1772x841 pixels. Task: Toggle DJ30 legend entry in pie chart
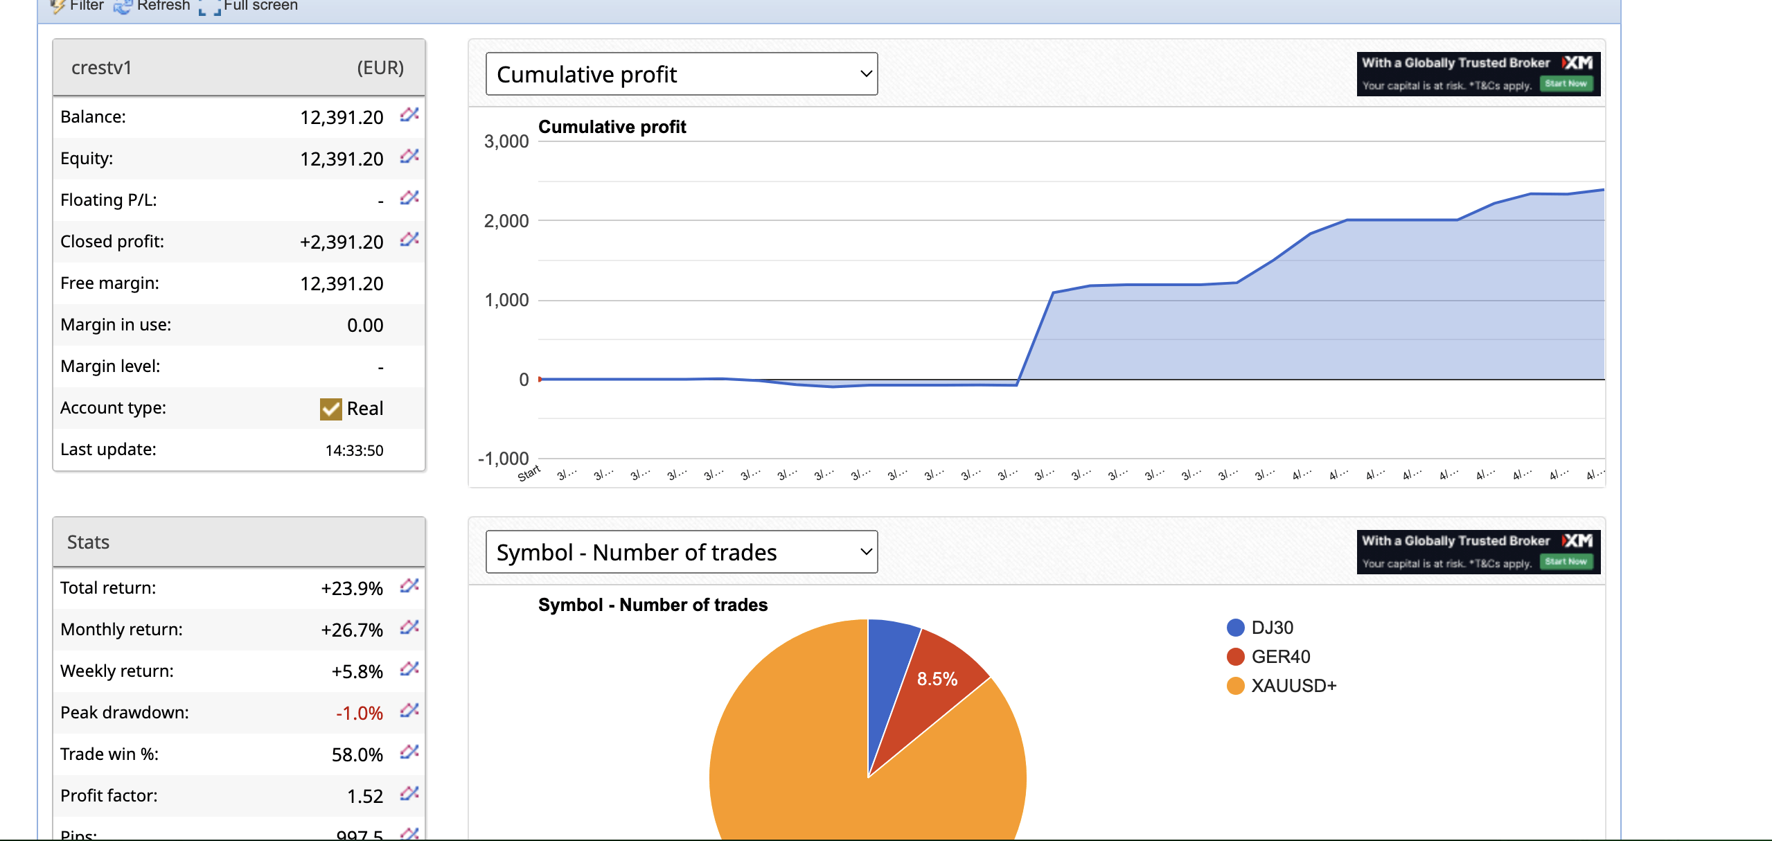coord(1271,628)
